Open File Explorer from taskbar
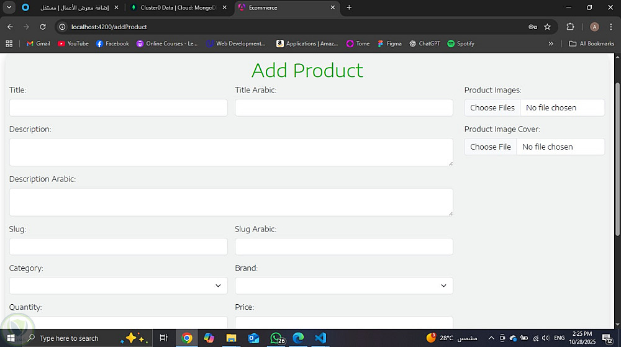Image resolution: width=621 pixels, height=347 pixels. point(231,338)
